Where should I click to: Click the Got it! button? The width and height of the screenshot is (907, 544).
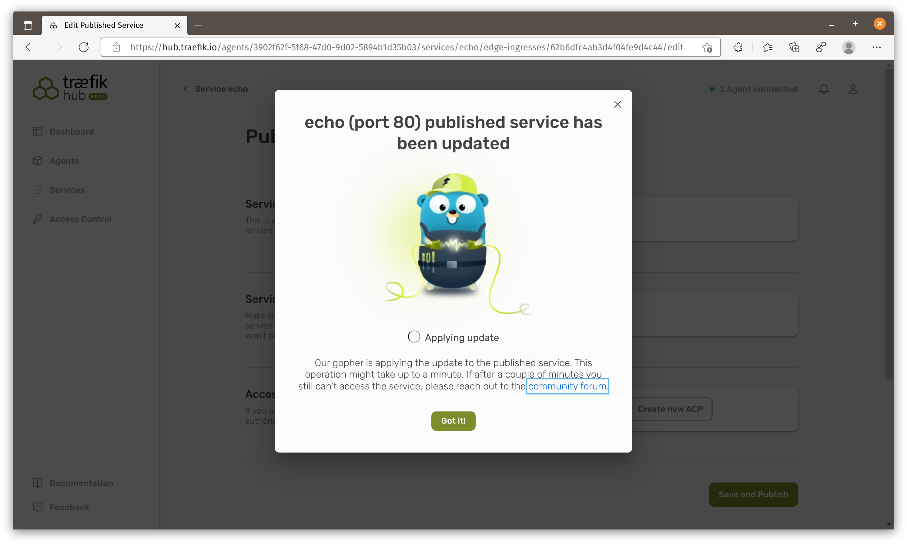[x=453, y=421]
